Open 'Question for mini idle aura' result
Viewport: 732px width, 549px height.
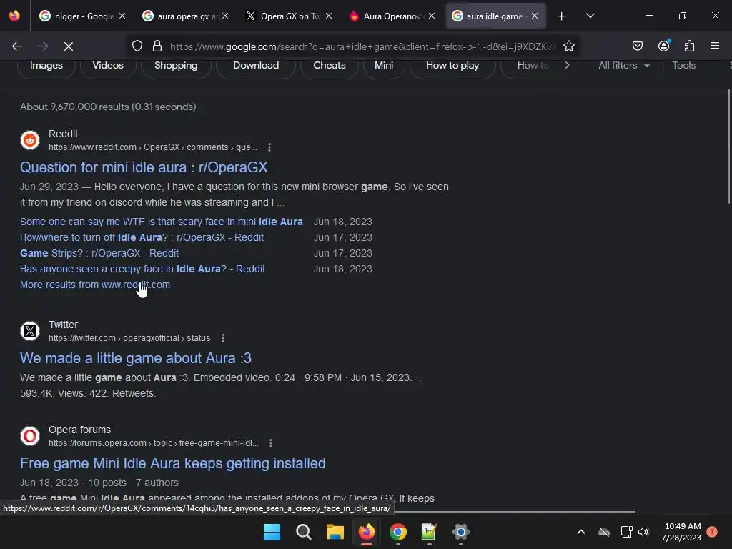(144, 167)
